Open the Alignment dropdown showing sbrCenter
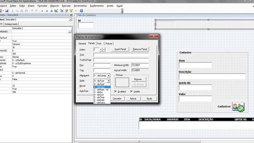 click(108, 76)
